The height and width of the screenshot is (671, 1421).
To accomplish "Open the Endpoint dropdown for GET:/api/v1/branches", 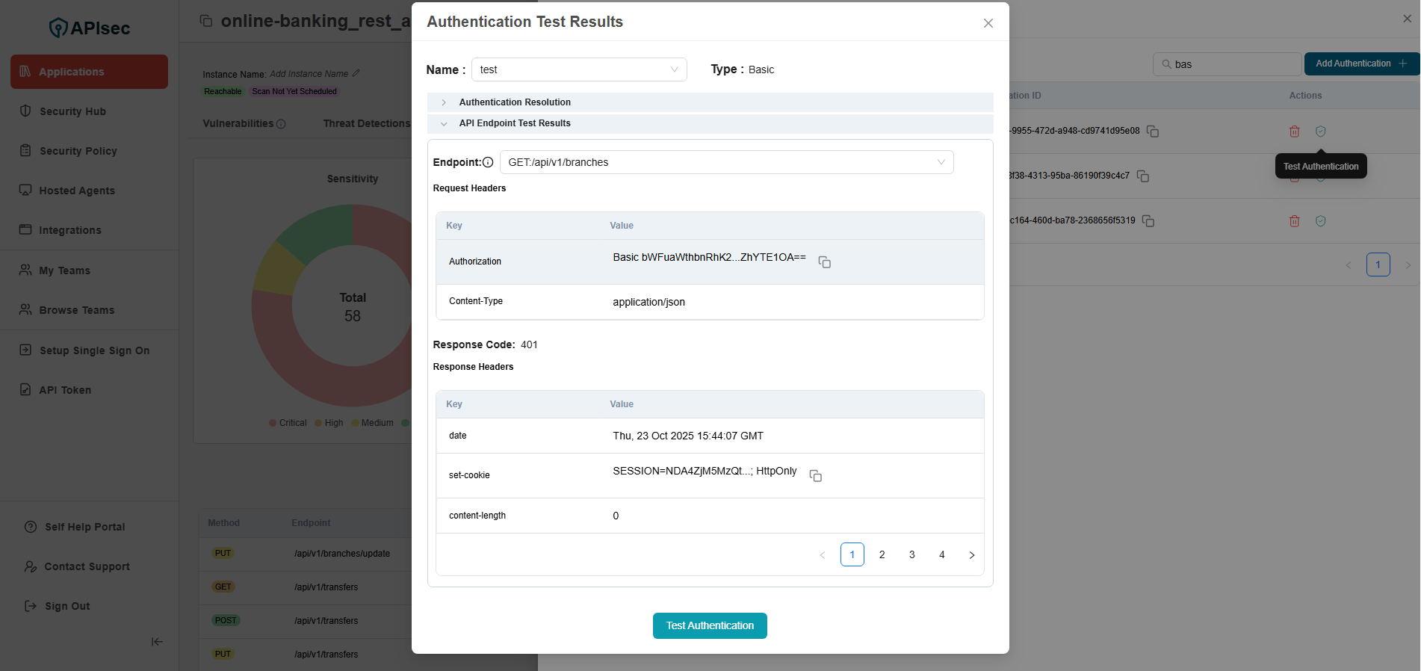I will point(726,162).
